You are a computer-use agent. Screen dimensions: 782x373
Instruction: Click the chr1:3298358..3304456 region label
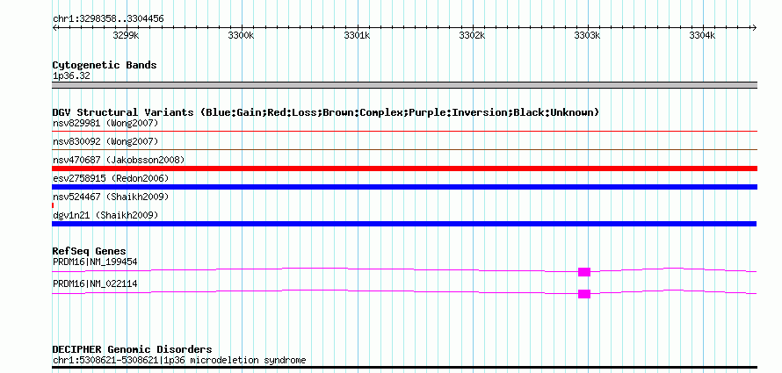coord(108,19)
